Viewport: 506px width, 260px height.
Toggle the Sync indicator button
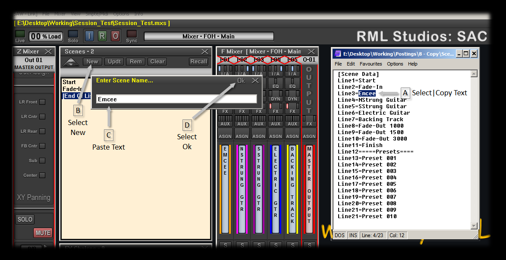132,34
